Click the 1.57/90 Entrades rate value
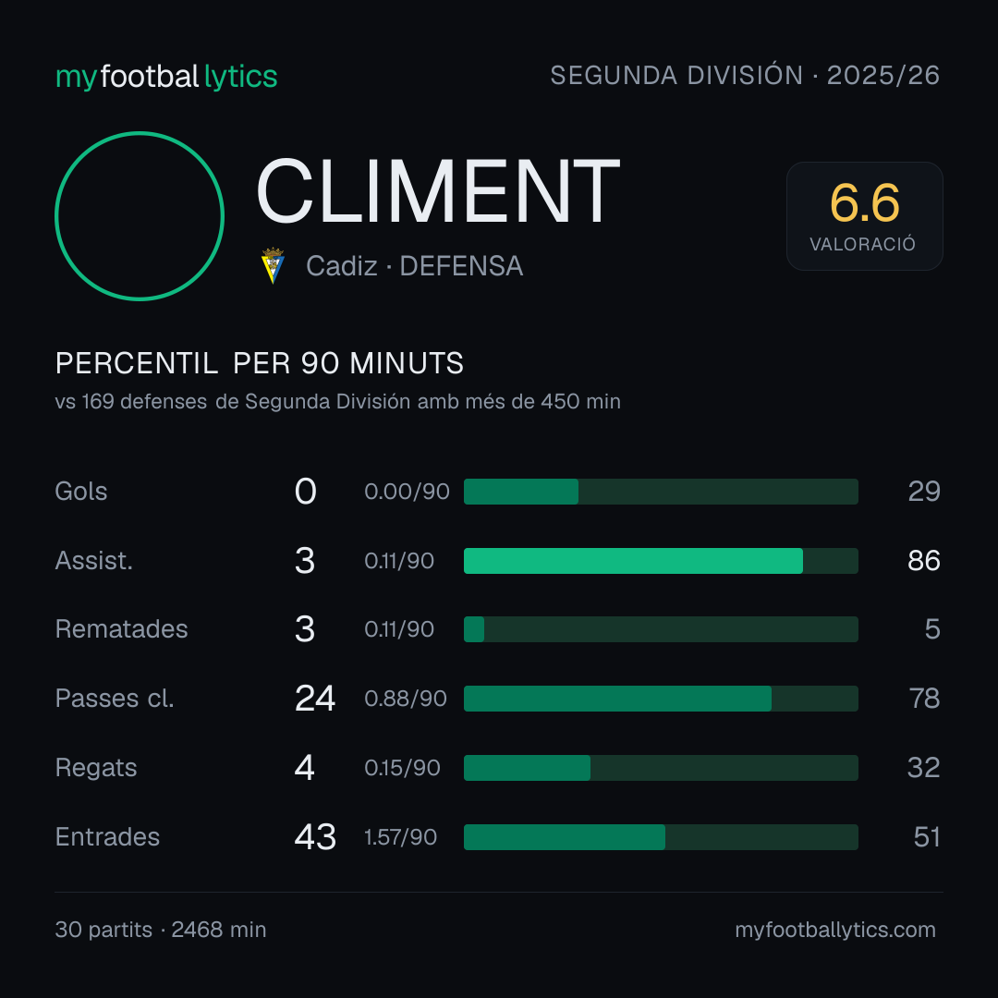The image size is (998, 998). point(400,837)
